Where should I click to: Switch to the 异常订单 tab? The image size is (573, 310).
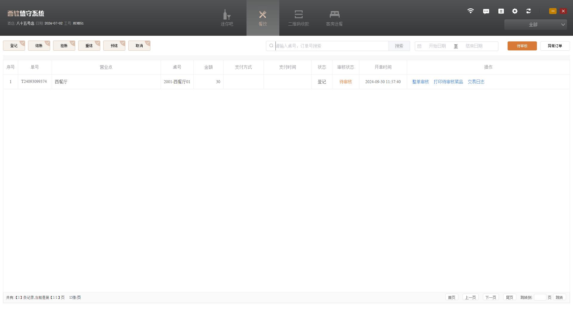point(554,46)
